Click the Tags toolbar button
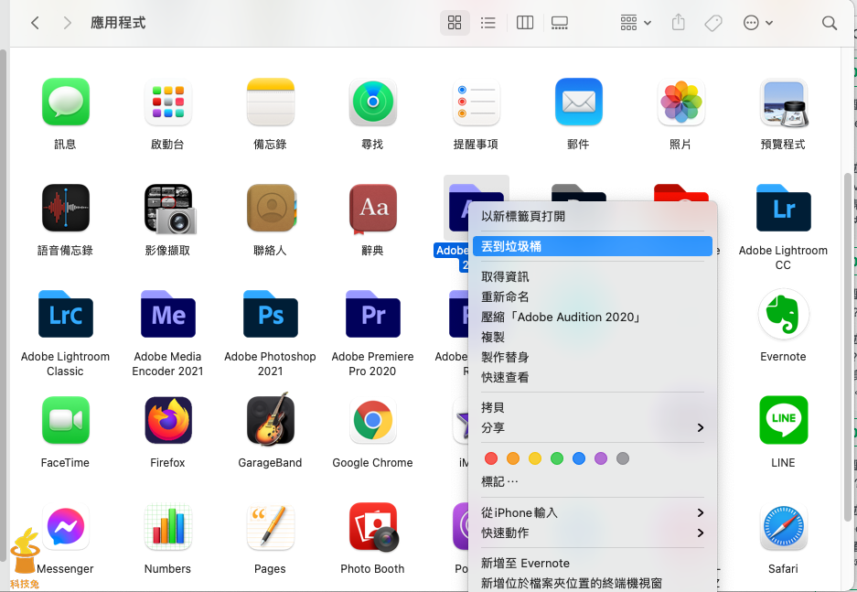The image size is (857, 592). coord(713,22)
